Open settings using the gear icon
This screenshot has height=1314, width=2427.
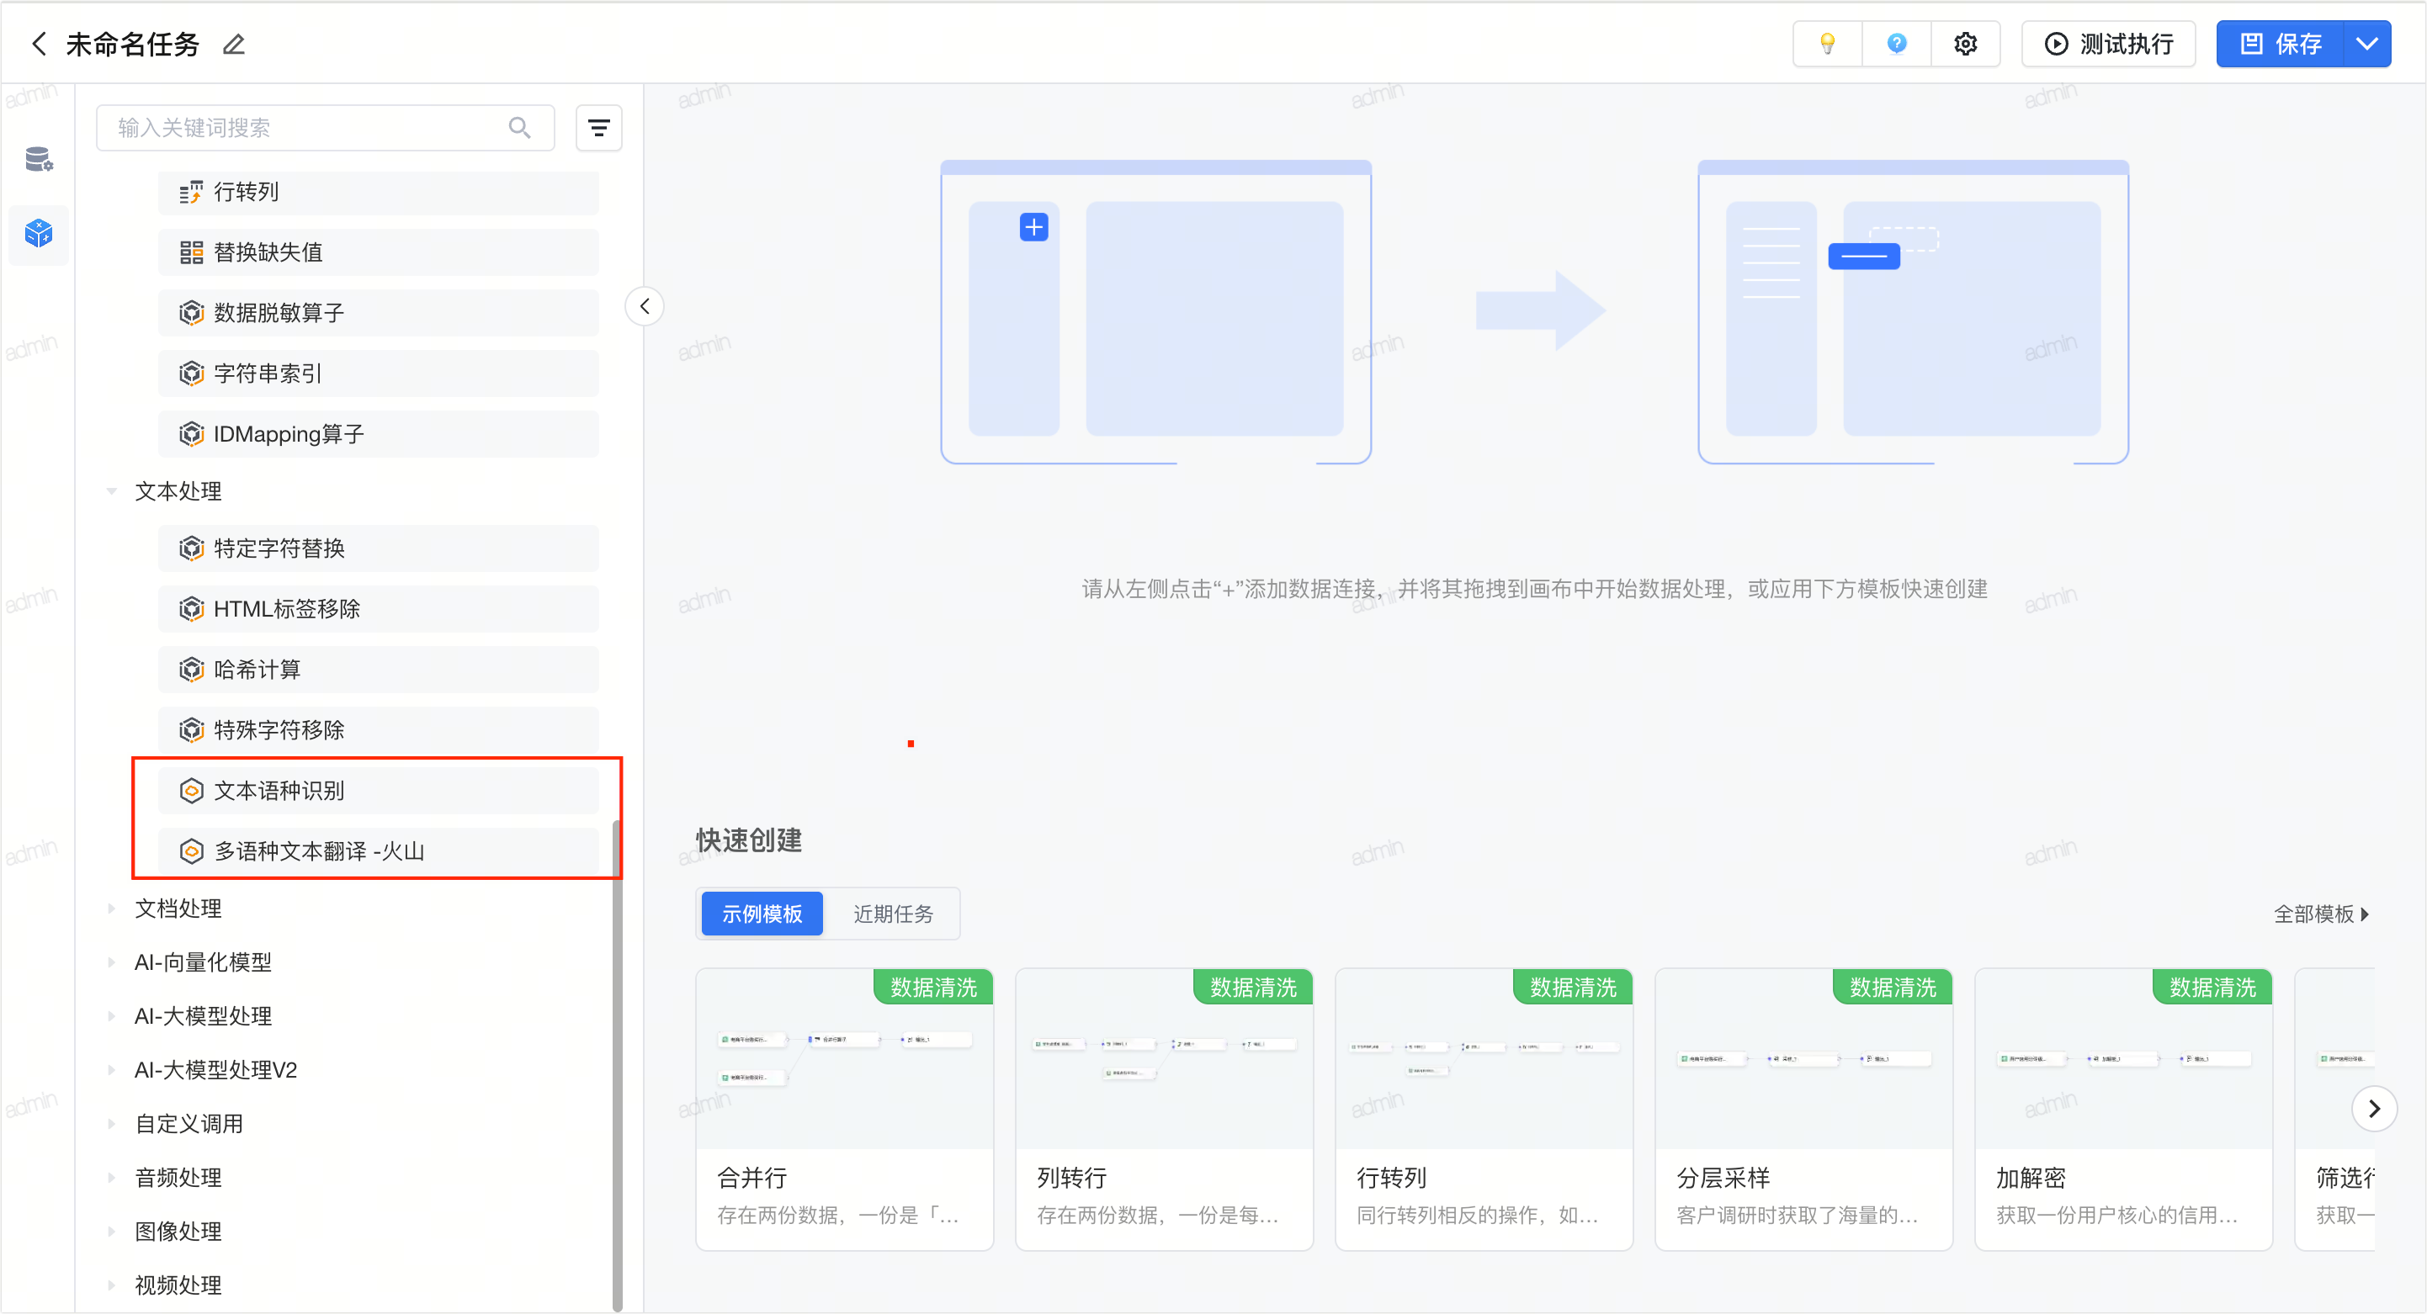(x=1965, y=45)
